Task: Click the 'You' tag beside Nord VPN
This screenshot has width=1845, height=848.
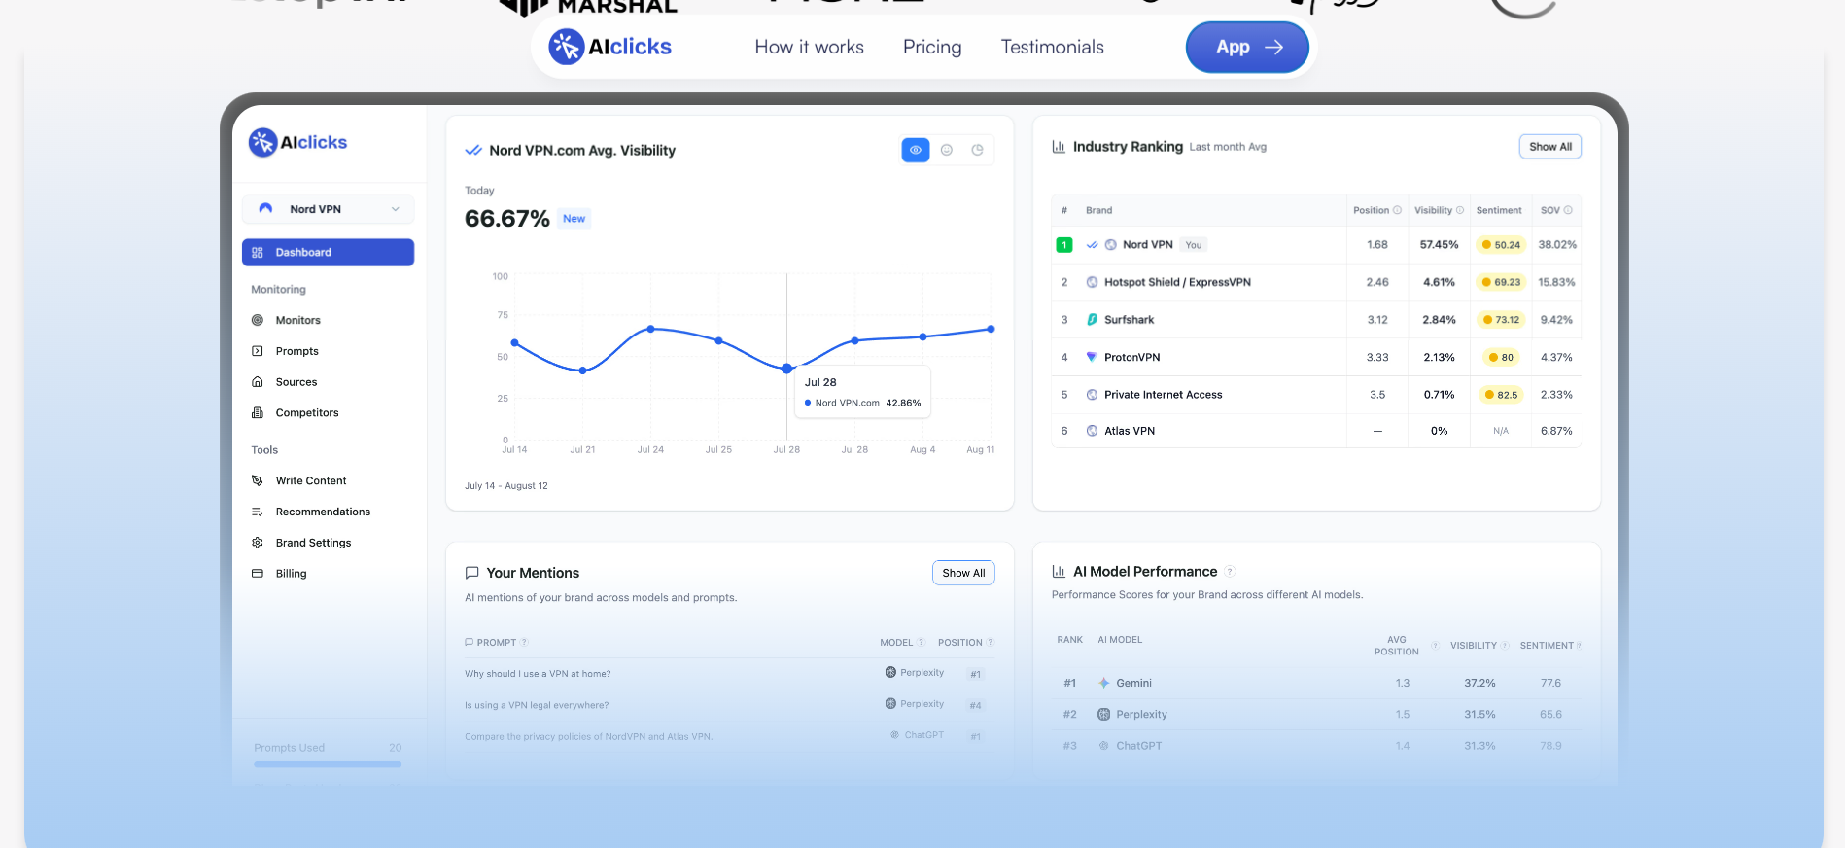Action: [x=1194, y=245]
